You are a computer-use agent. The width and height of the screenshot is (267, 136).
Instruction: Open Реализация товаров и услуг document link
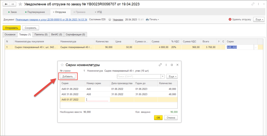click(51, 20)
